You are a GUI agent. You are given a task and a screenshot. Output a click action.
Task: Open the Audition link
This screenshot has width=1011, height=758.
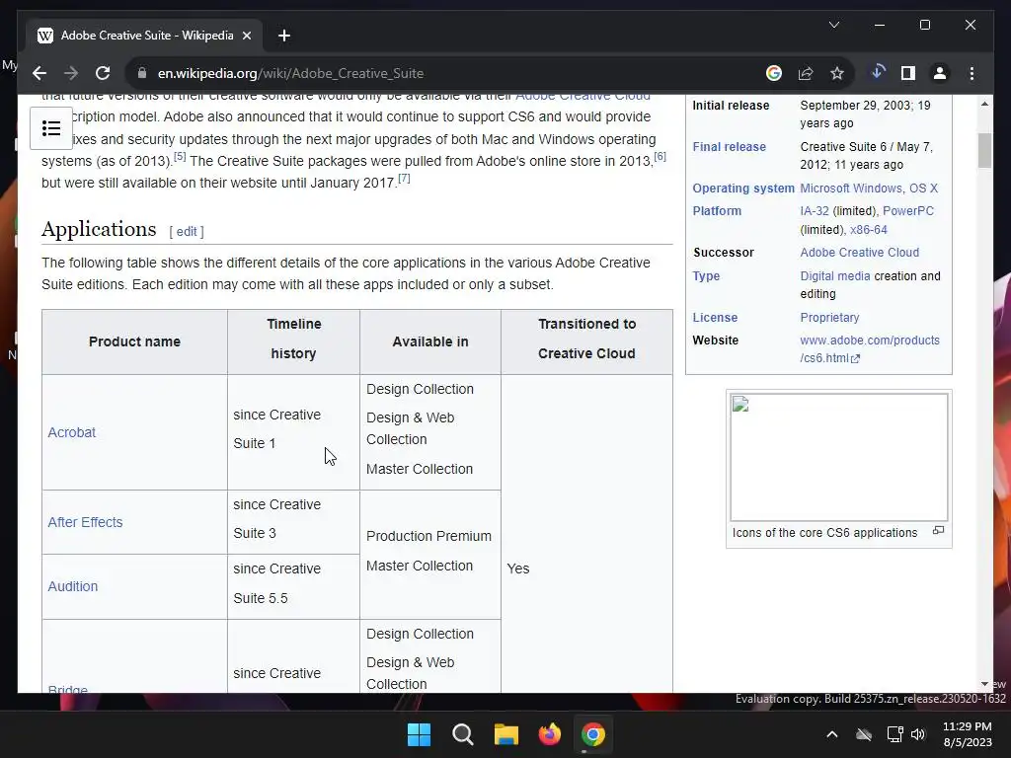(x=73, y=586)
